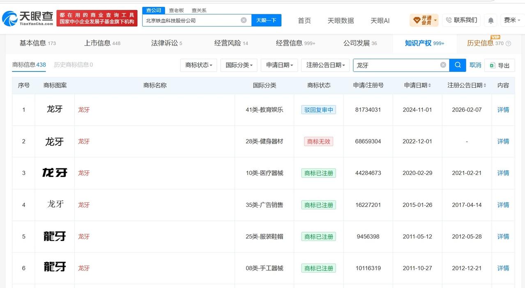525x288 pixels.
Task: Click the Excel 导出 export button
Action: [500, 65]
